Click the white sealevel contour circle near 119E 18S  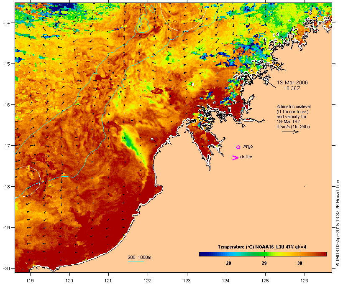pyautogui.click(x=28, y=182)
